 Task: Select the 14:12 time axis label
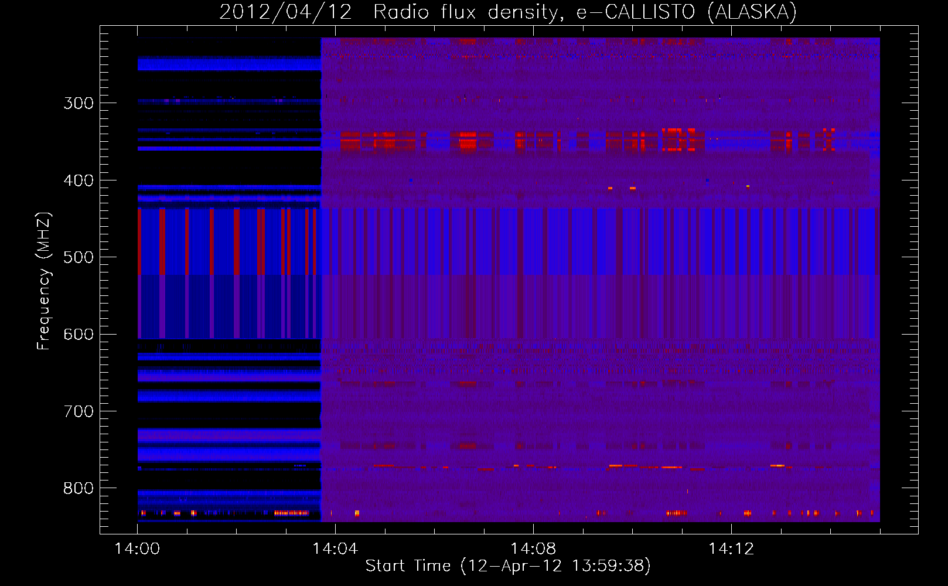(731, 549)
